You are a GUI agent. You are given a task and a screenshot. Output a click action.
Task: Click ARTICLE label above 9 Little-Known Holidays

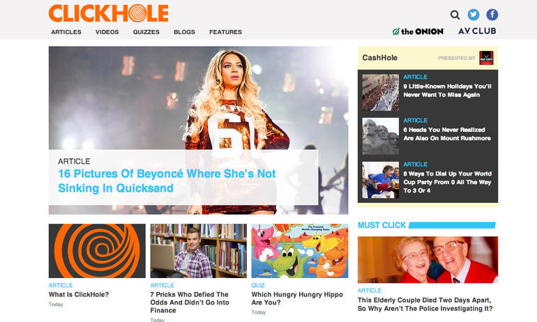point(415,77)
